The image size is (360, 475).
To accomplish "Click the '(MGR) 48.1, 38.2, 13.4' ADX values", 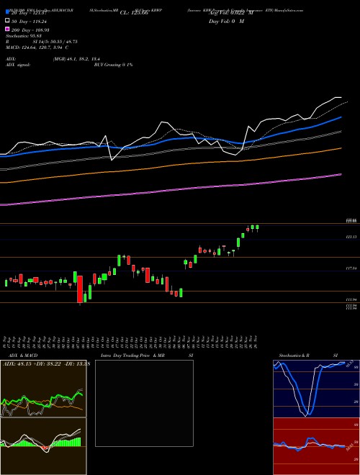I will [x=76, y=59].
